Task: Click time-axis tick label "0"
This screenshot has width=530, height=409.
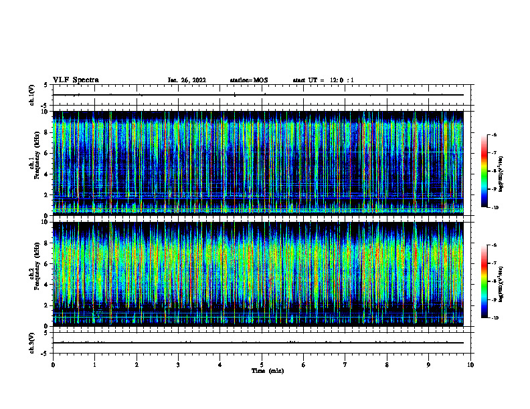Action: pyautogui.click(x=53, y=365)
